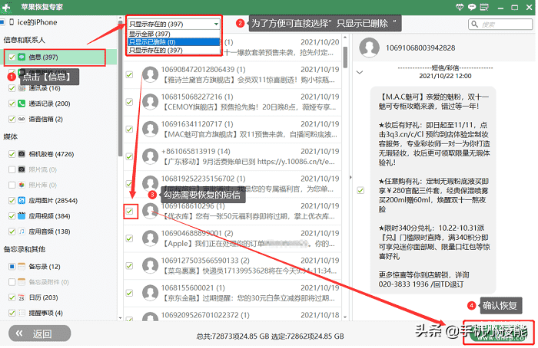Image resolution: width=538 pixels, height=348 pixels.
Task: Click the magnifier icon in search box
Action: (x=475, y=25)
